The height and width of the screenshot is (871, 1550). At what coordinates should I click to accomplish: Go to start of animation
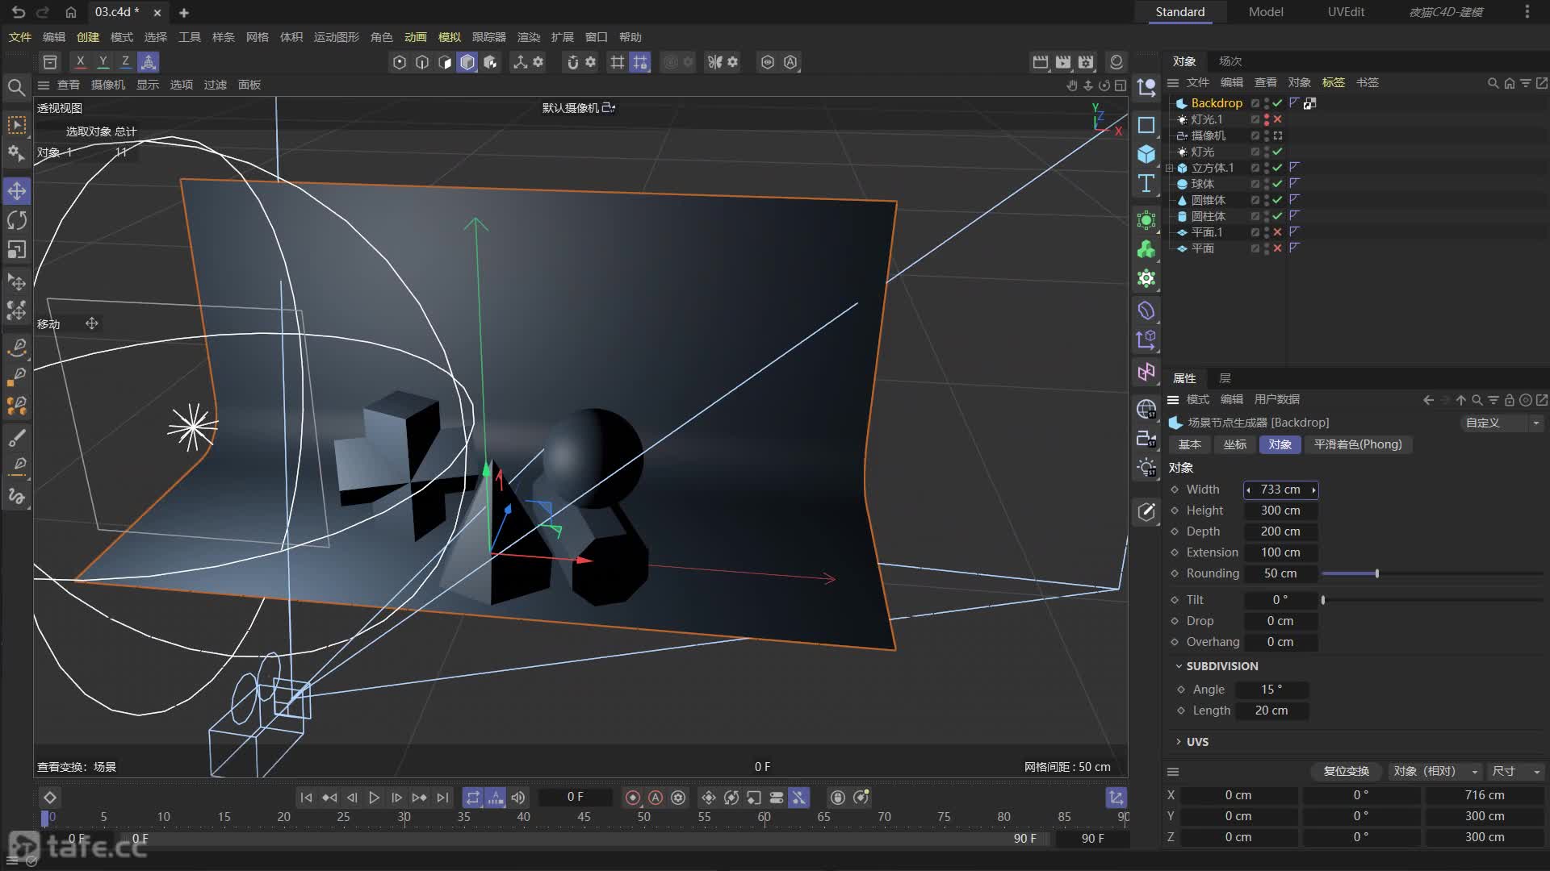point(306,798)
